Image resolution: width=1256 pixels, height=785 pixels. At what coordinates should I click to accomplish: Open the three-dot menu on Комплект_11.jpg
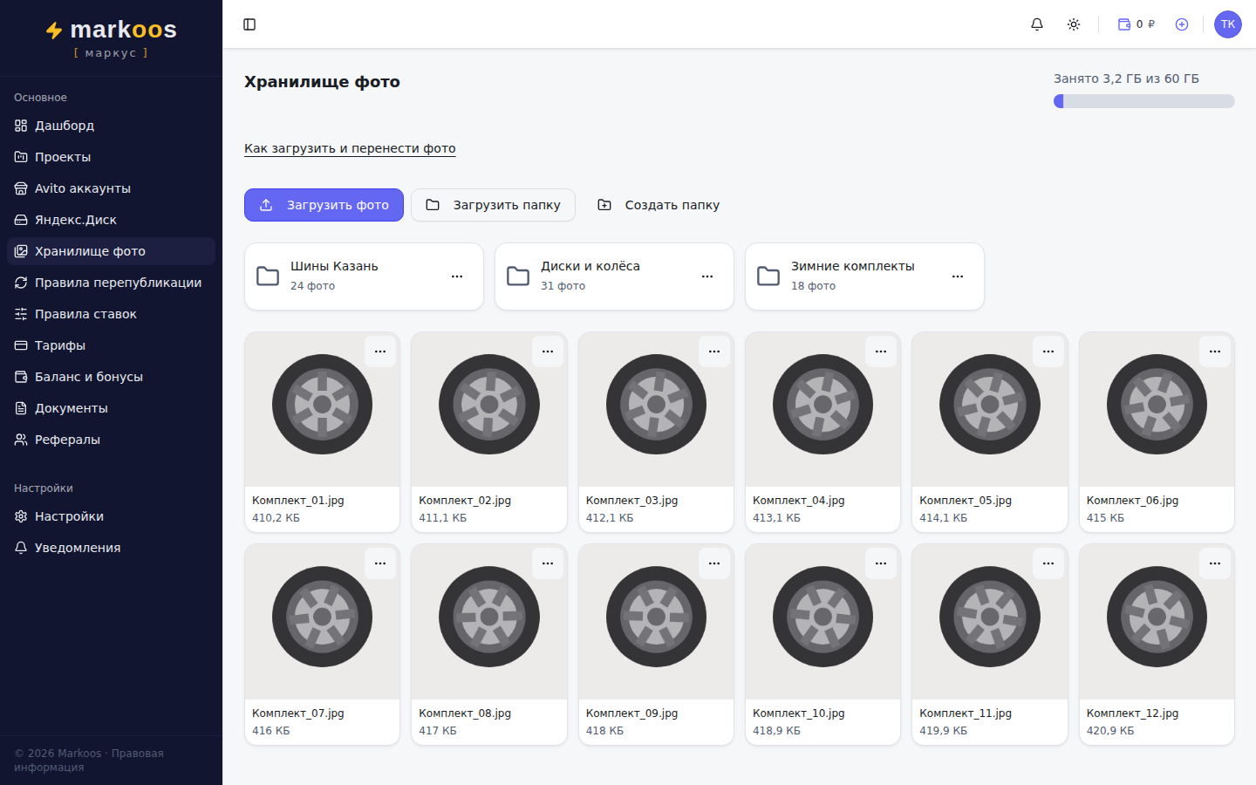point(1048,563)
